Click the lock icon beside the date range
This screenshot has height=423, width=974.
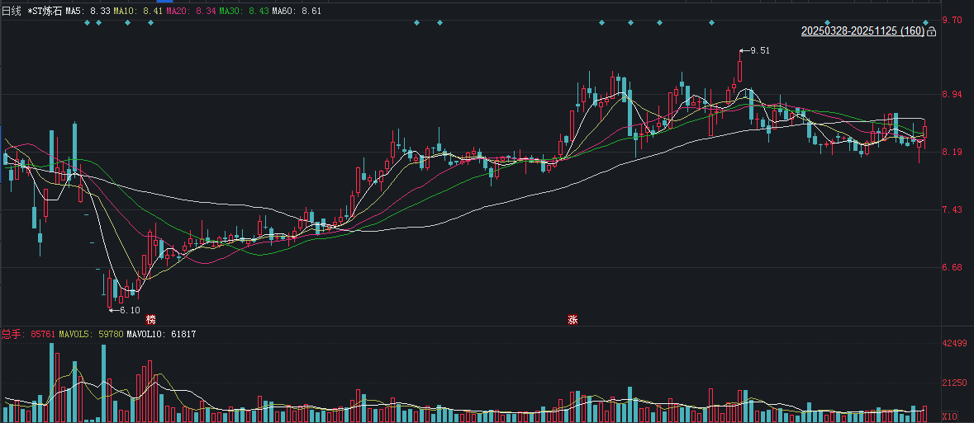(932, 31)
